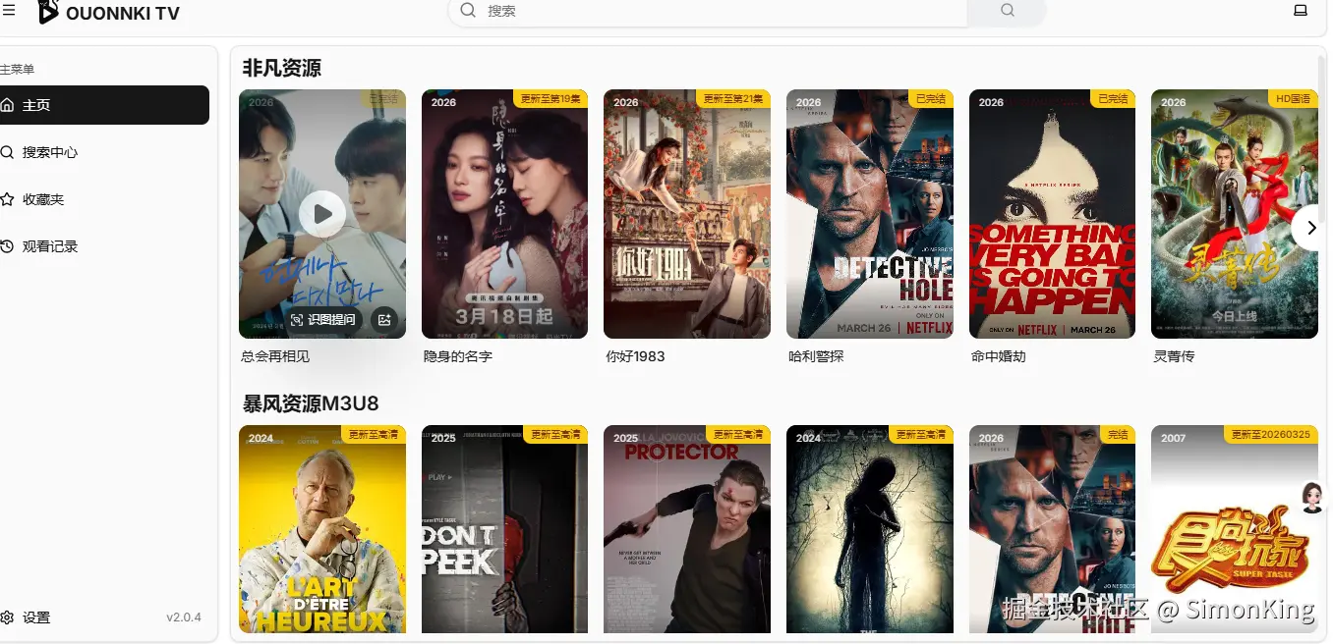The image size is (1333, 644).
Task: Click the 你好1983 title text
Action: [636, 356]
